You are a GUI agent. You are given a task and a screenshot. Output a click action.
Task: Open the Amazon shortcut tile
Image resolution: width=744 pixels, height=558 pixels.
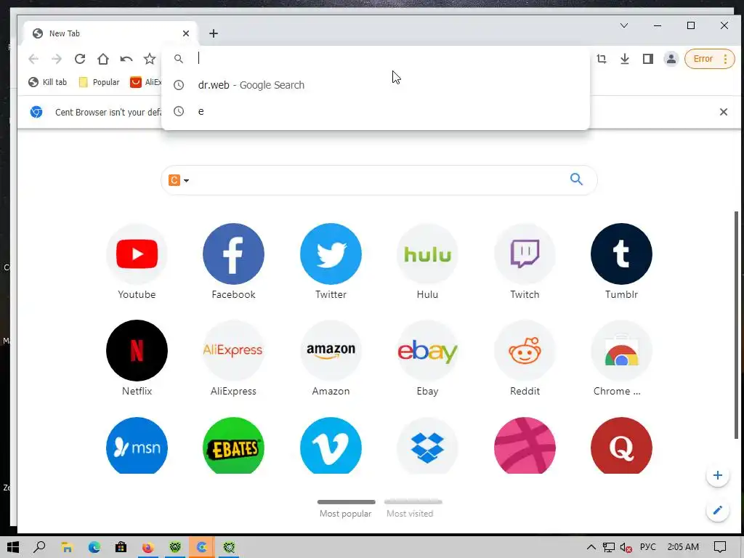(331, 351)
